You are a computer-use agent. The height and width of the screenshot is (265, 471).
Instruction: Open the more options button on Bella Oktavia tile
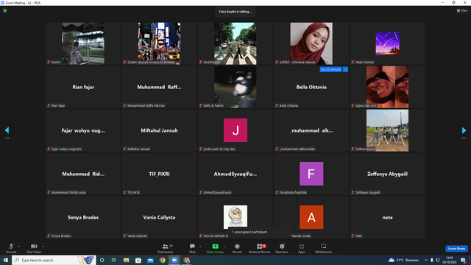pos(345,69)
